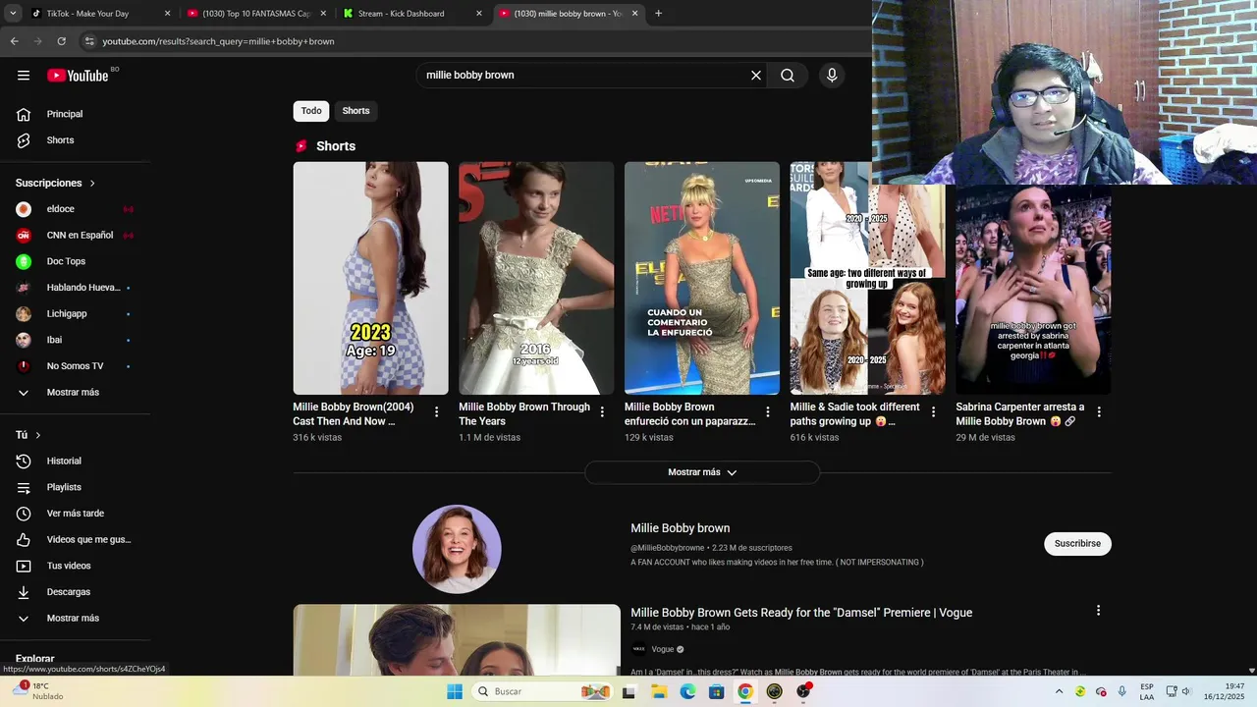The width and height of the screenshot is (1257, 707).
Task: Subscribe with the Suscribirse button
Action: [1077, 544]
